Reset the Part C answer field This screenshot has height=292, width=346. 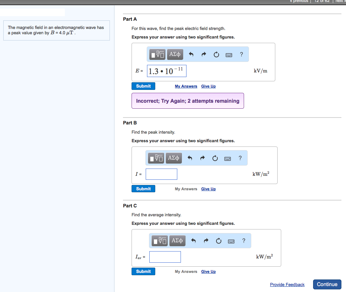(219, 241)
